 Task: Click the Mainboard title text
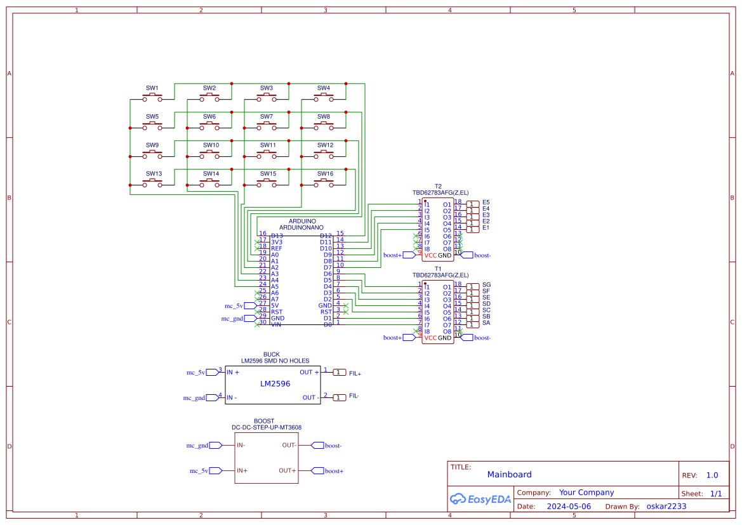pos(510,474)
